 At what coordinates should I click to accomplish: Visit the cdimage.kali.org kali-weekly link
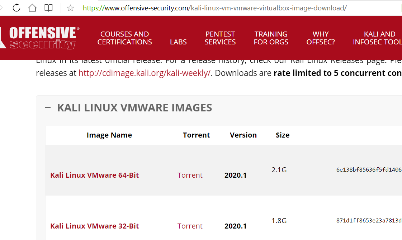pyautogui.click(x=144, y=73)
